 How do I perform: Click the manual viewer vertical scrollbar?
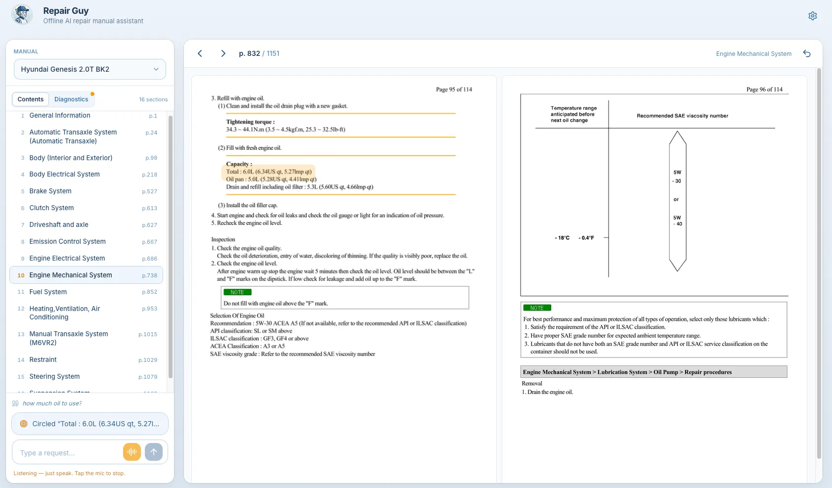(819, 265)
